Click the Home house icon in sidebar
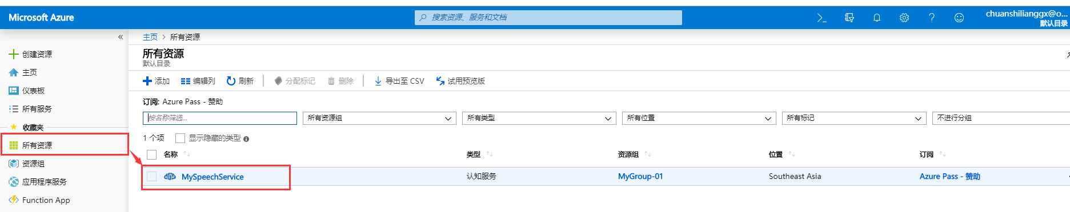Screen dimensions: 1070x212 click(14, 72)
